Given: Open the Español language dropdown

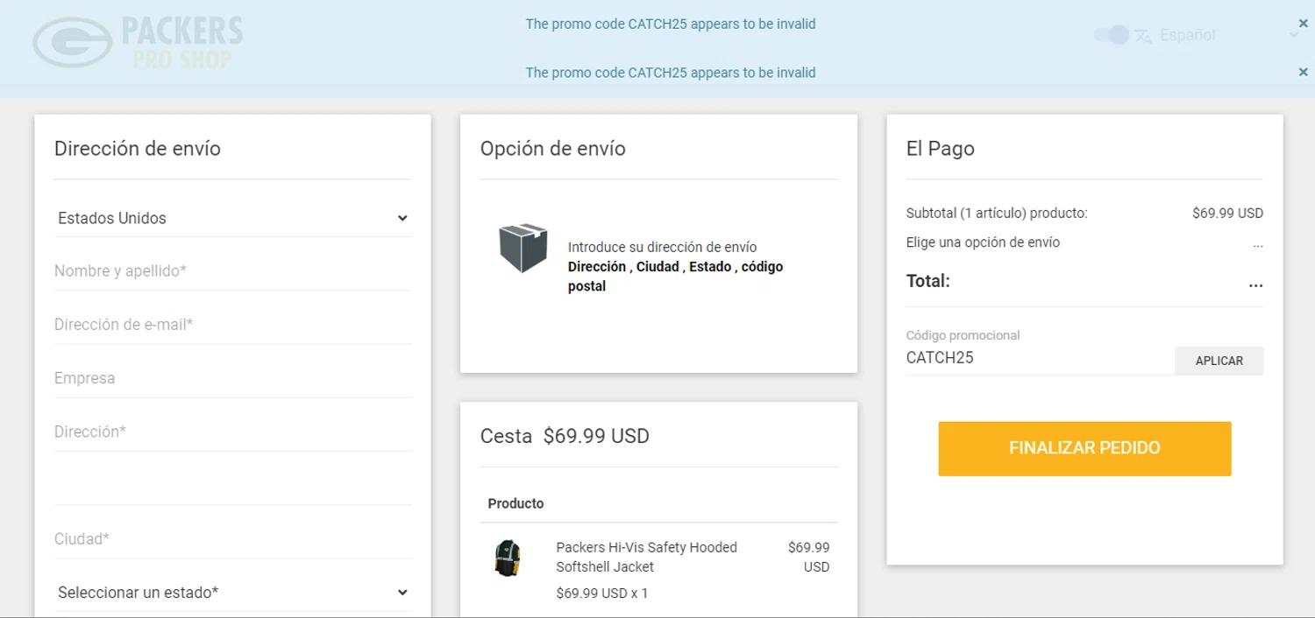Looking at the screenshot, I should click(1227, 35).
